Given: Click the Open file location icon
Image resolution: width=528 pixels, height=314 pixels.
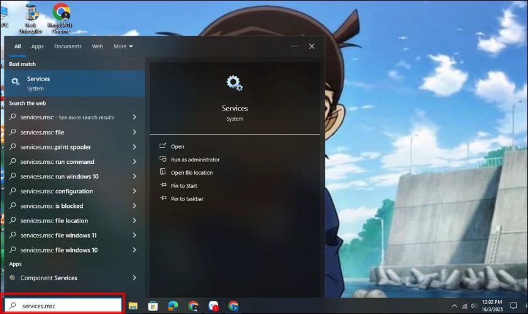Looking at the screenshot, I should click(163, 172).
